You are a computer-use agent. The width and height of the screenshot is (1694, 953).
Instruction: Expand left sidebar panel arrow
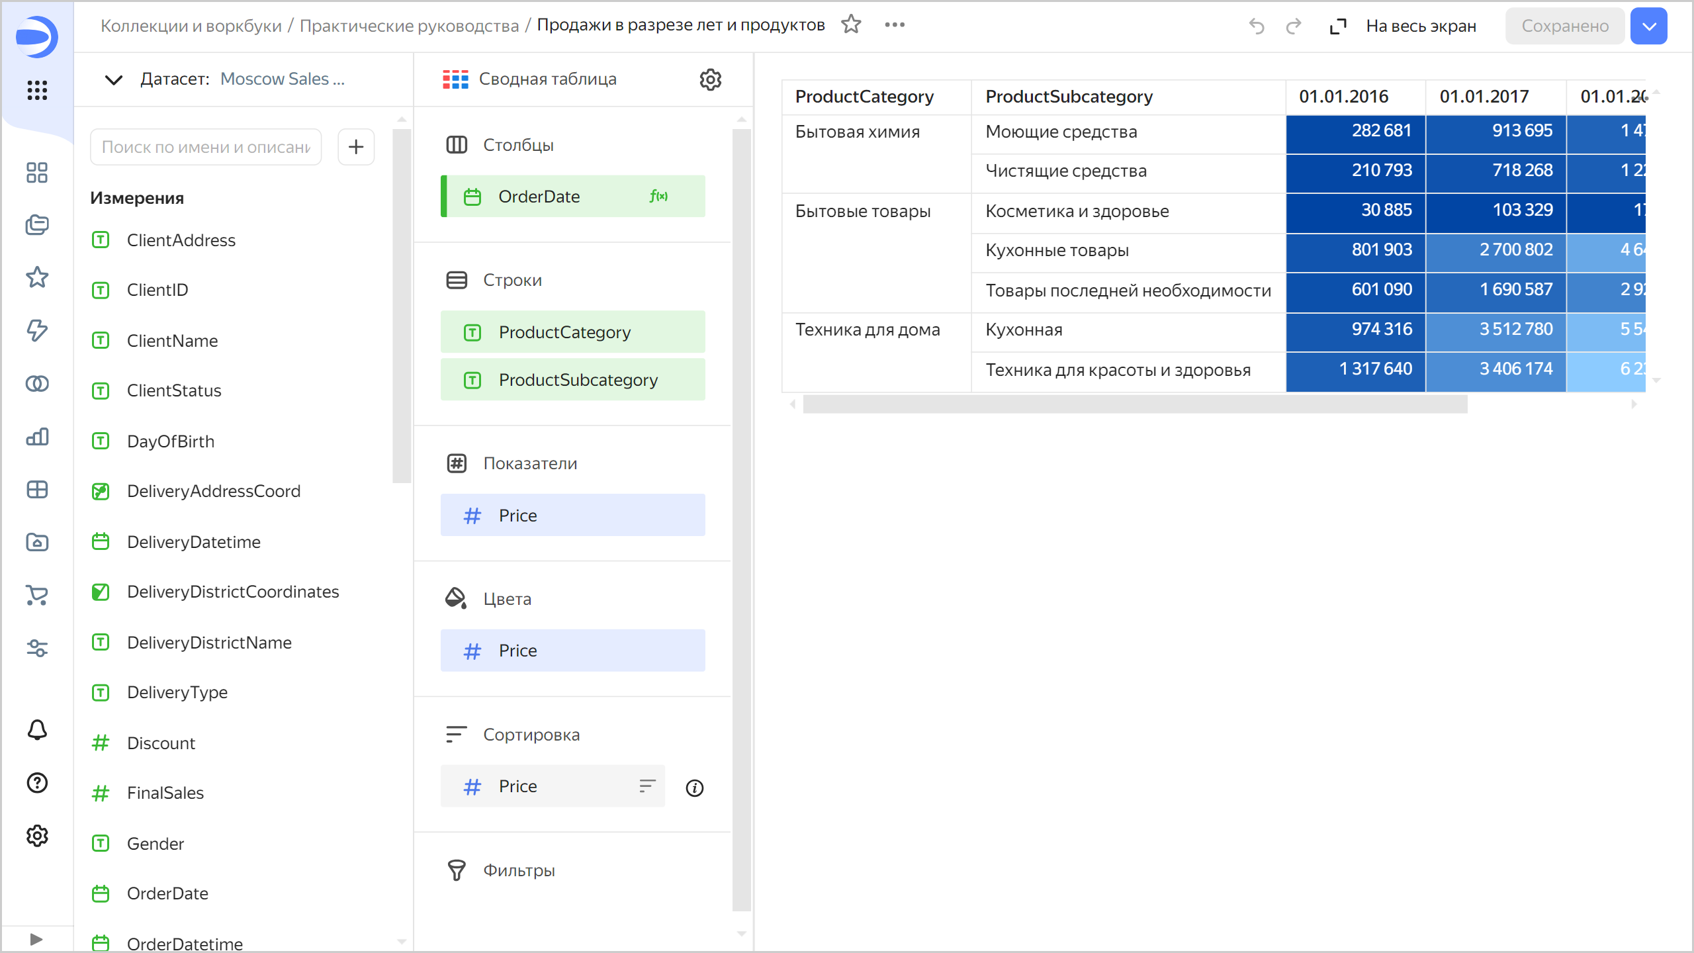click(36, 939)
